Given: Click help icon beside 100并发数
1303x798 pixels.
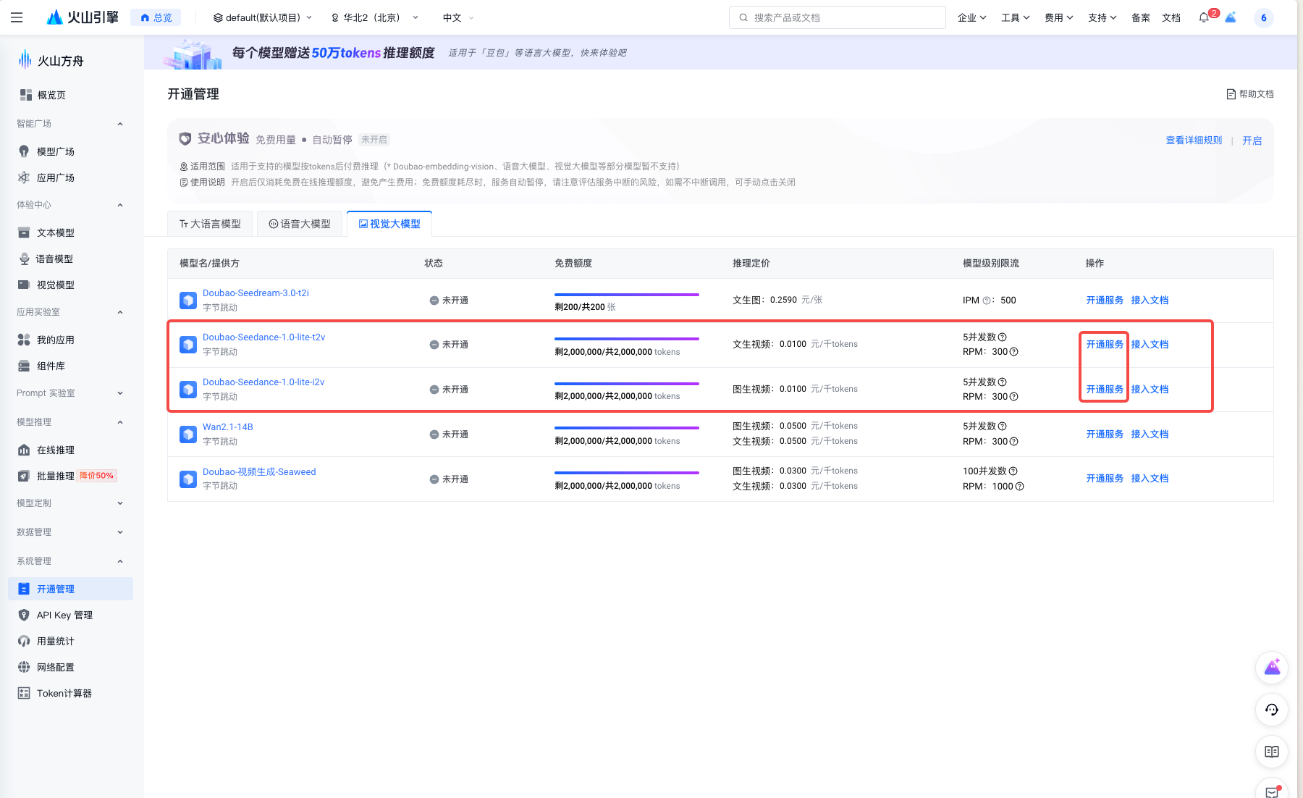Looking at the screenshot, I should [1013, 471].
